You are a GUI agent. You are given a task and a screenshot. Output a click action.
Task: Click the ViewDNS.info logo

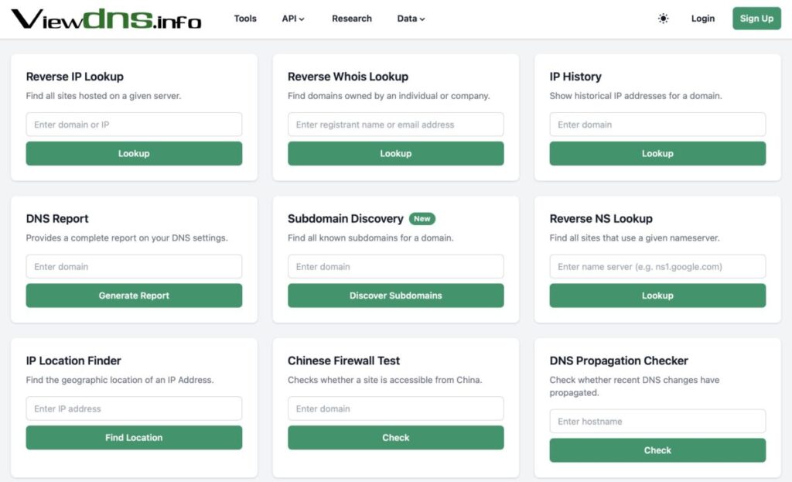click(x=106, y=19)
